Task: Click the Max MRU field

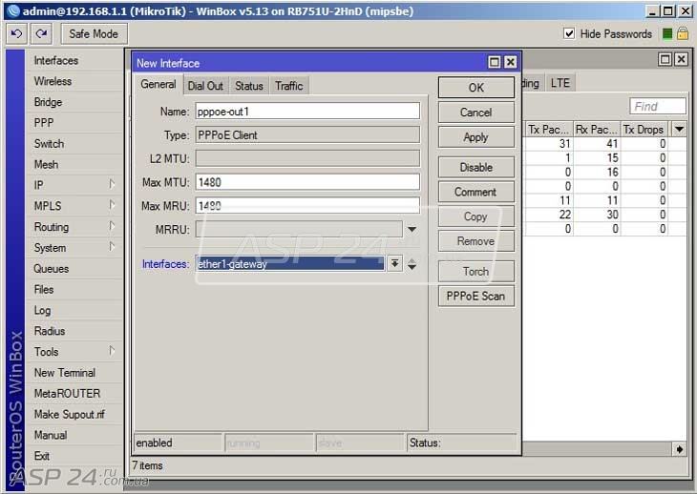Action: (x=307, y=205)
